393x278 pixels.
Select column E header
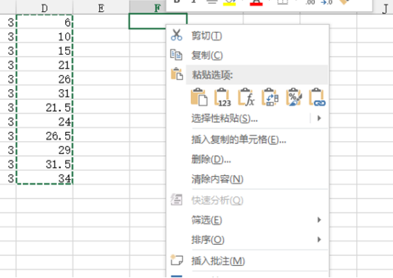pos(101,8)
